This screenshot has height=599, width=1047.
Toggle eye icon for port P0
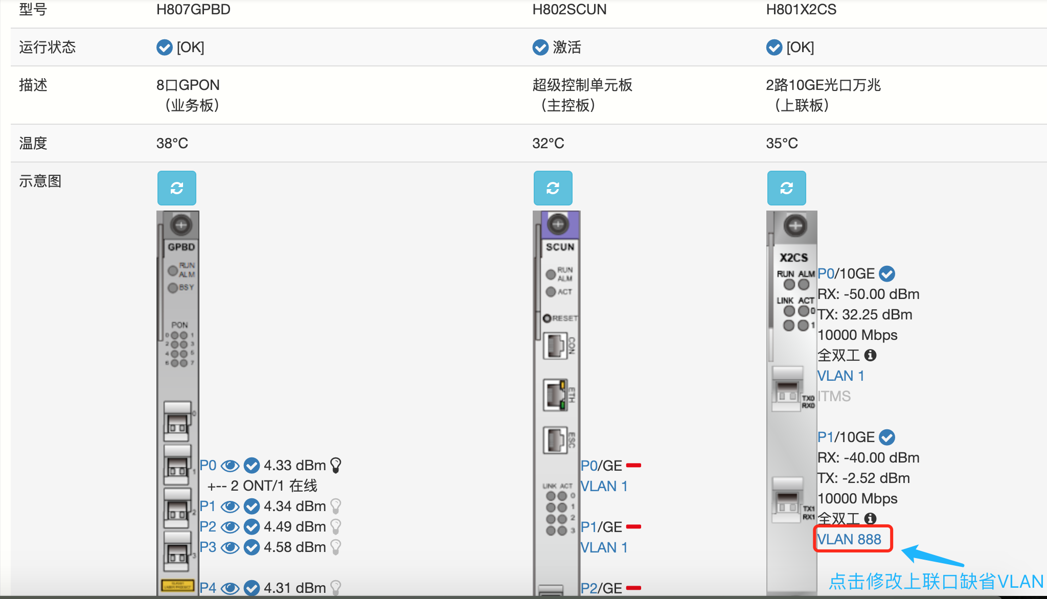[230, 466]
